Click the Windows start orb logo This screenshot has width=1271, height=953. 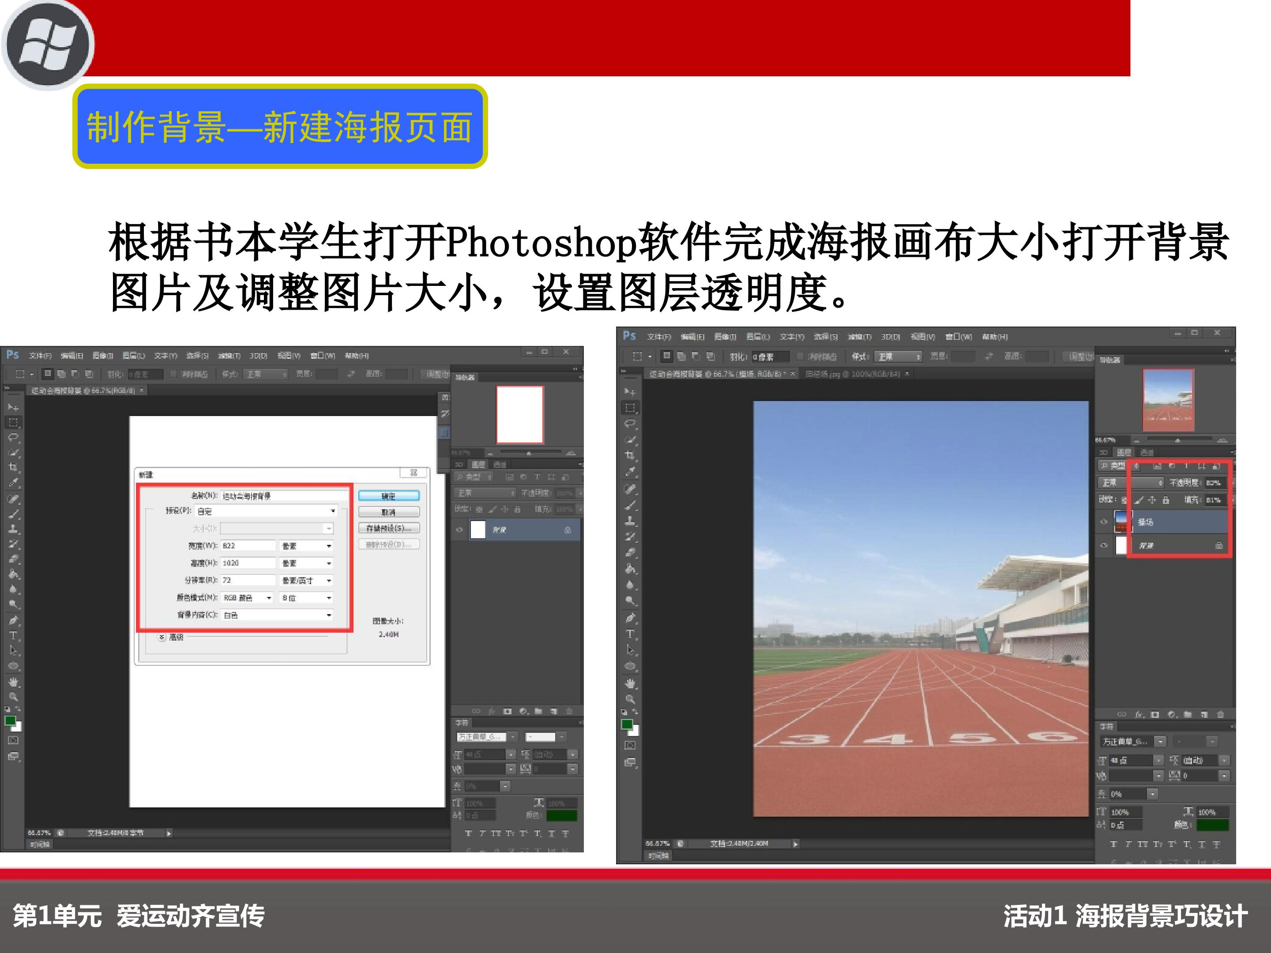point(47,45)
